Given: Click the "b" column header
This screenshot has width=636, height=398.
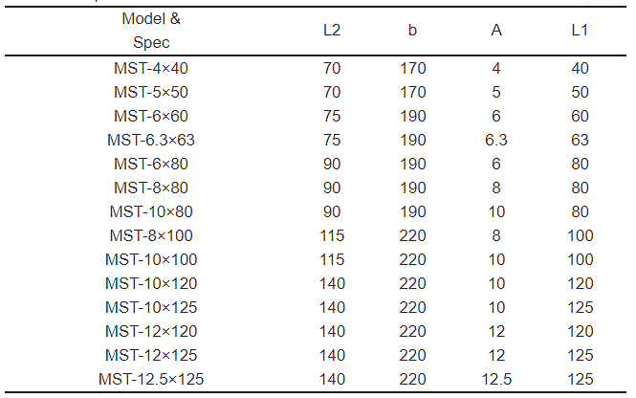Looking at the screenshot, I should point(413,32).
